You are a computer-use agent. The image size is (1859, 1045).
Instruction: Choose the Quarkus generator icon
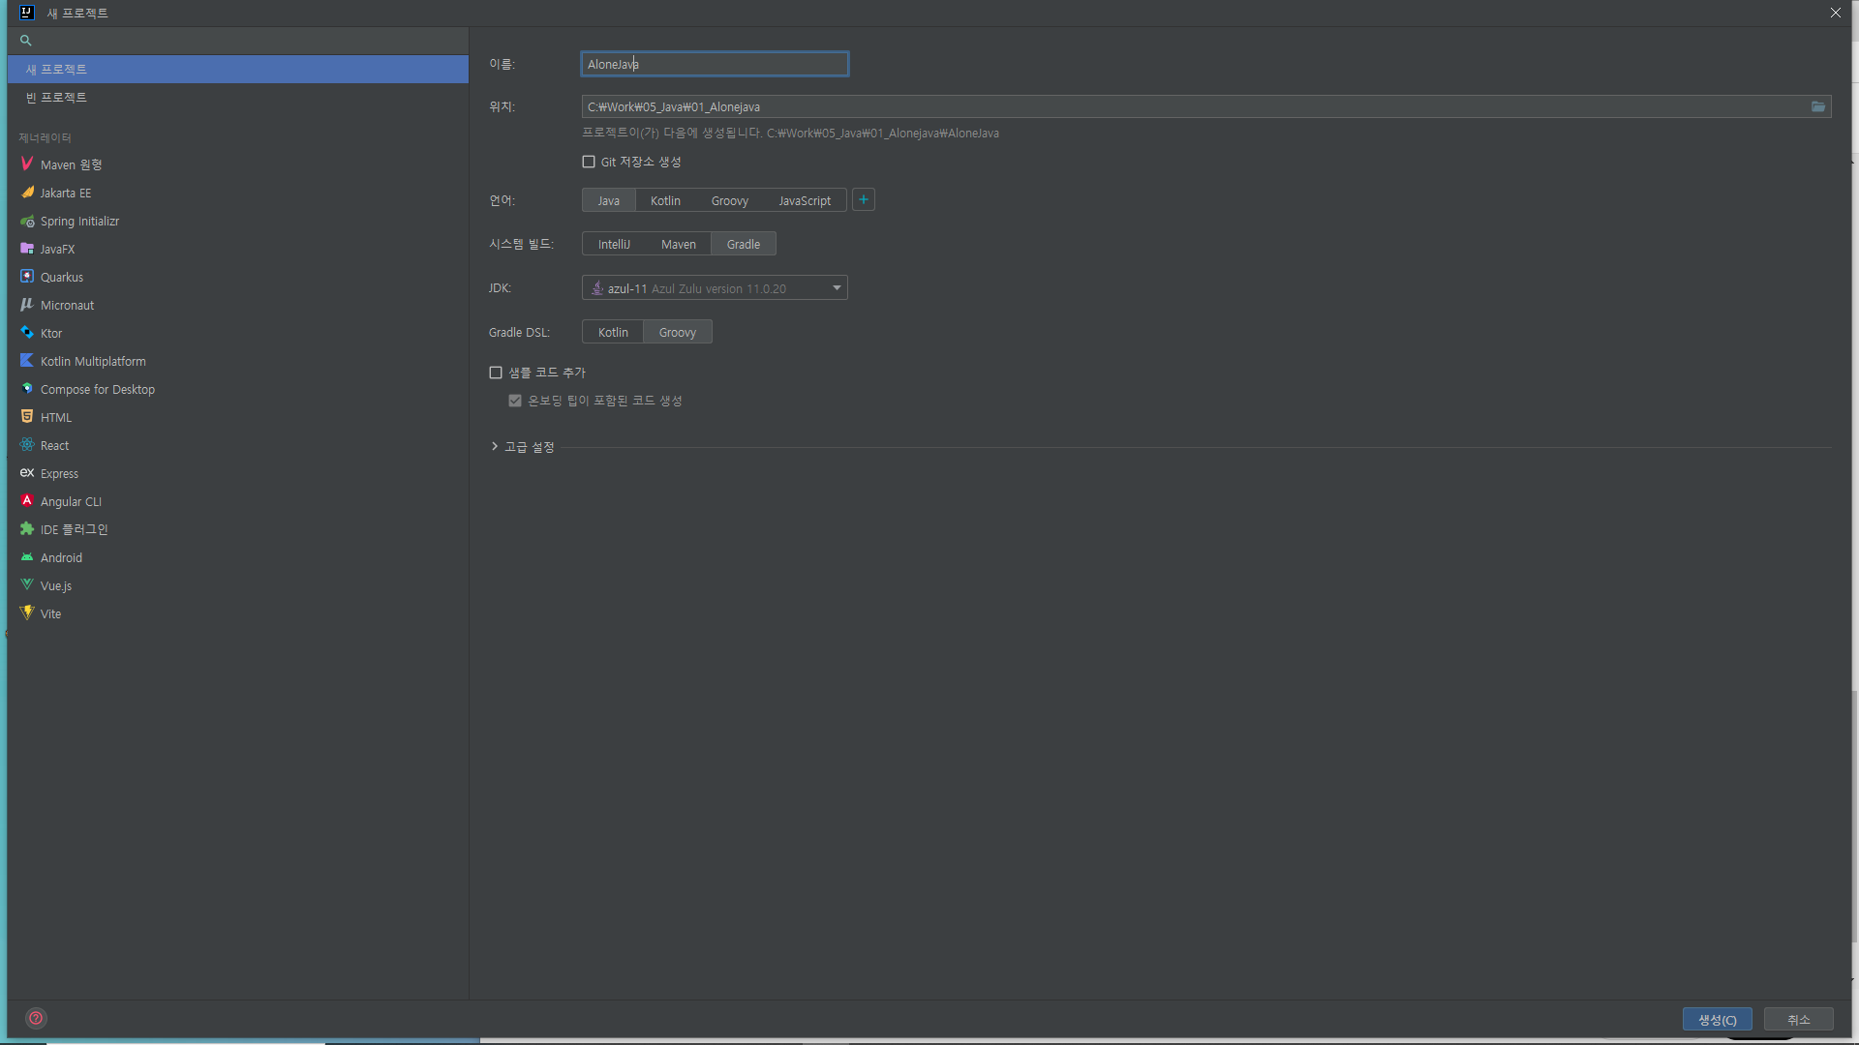pyautogui.click(x=27, y=277)
